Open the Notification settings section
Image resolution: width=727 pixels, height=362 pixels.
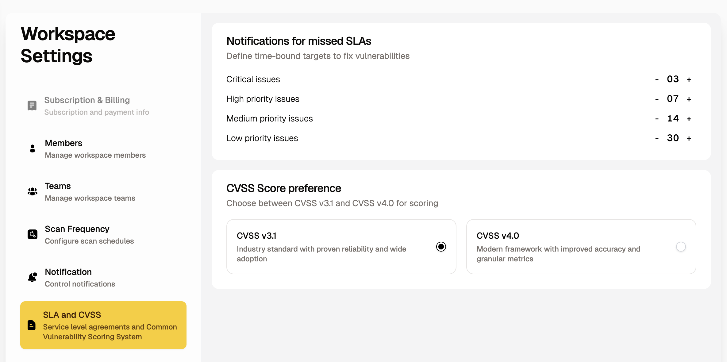[68, 272]
